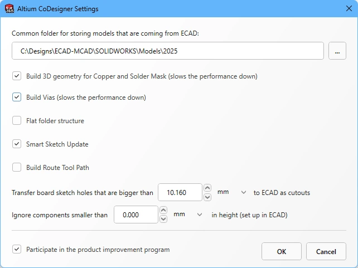Increase the ignore component height value

tap(163, 210)
